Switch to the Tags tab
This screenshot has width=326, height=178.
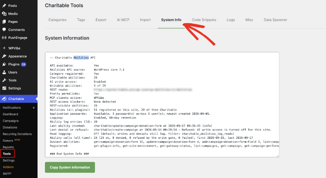pos(81,20)
